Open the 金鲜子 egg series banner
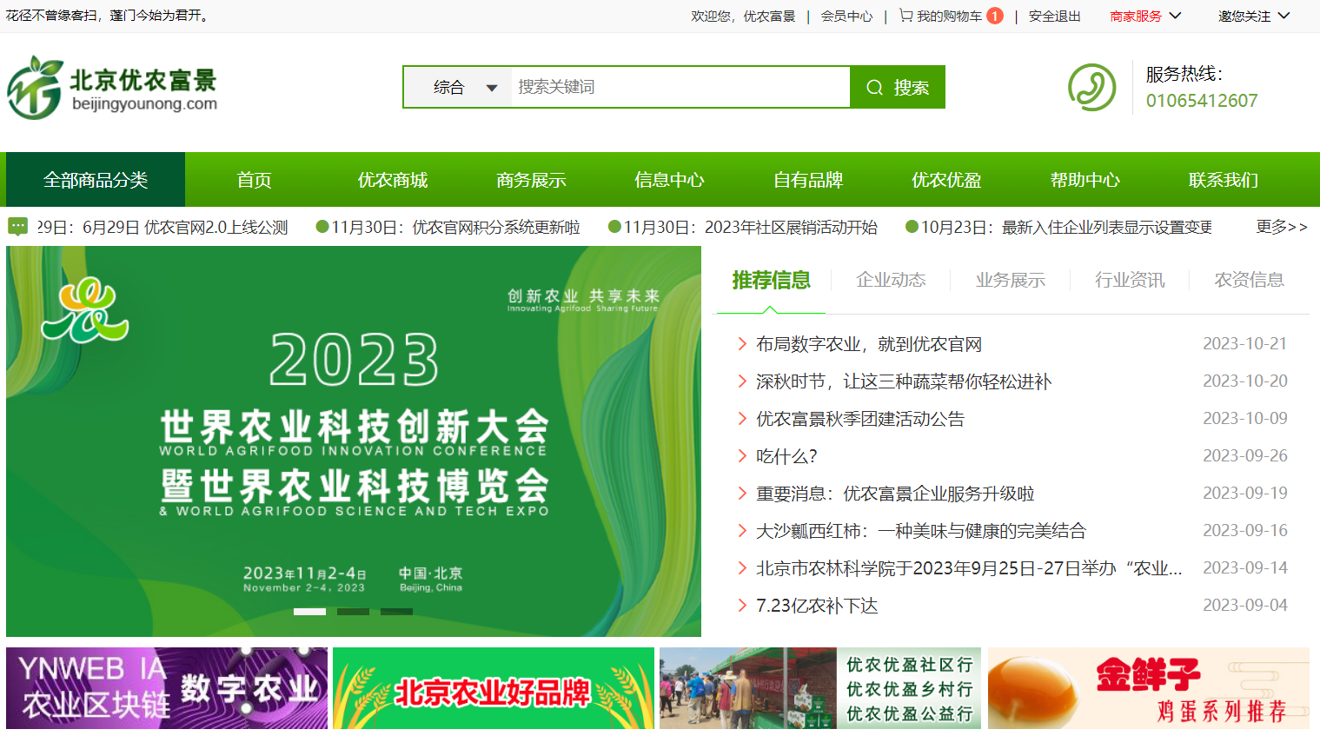 1148,688
